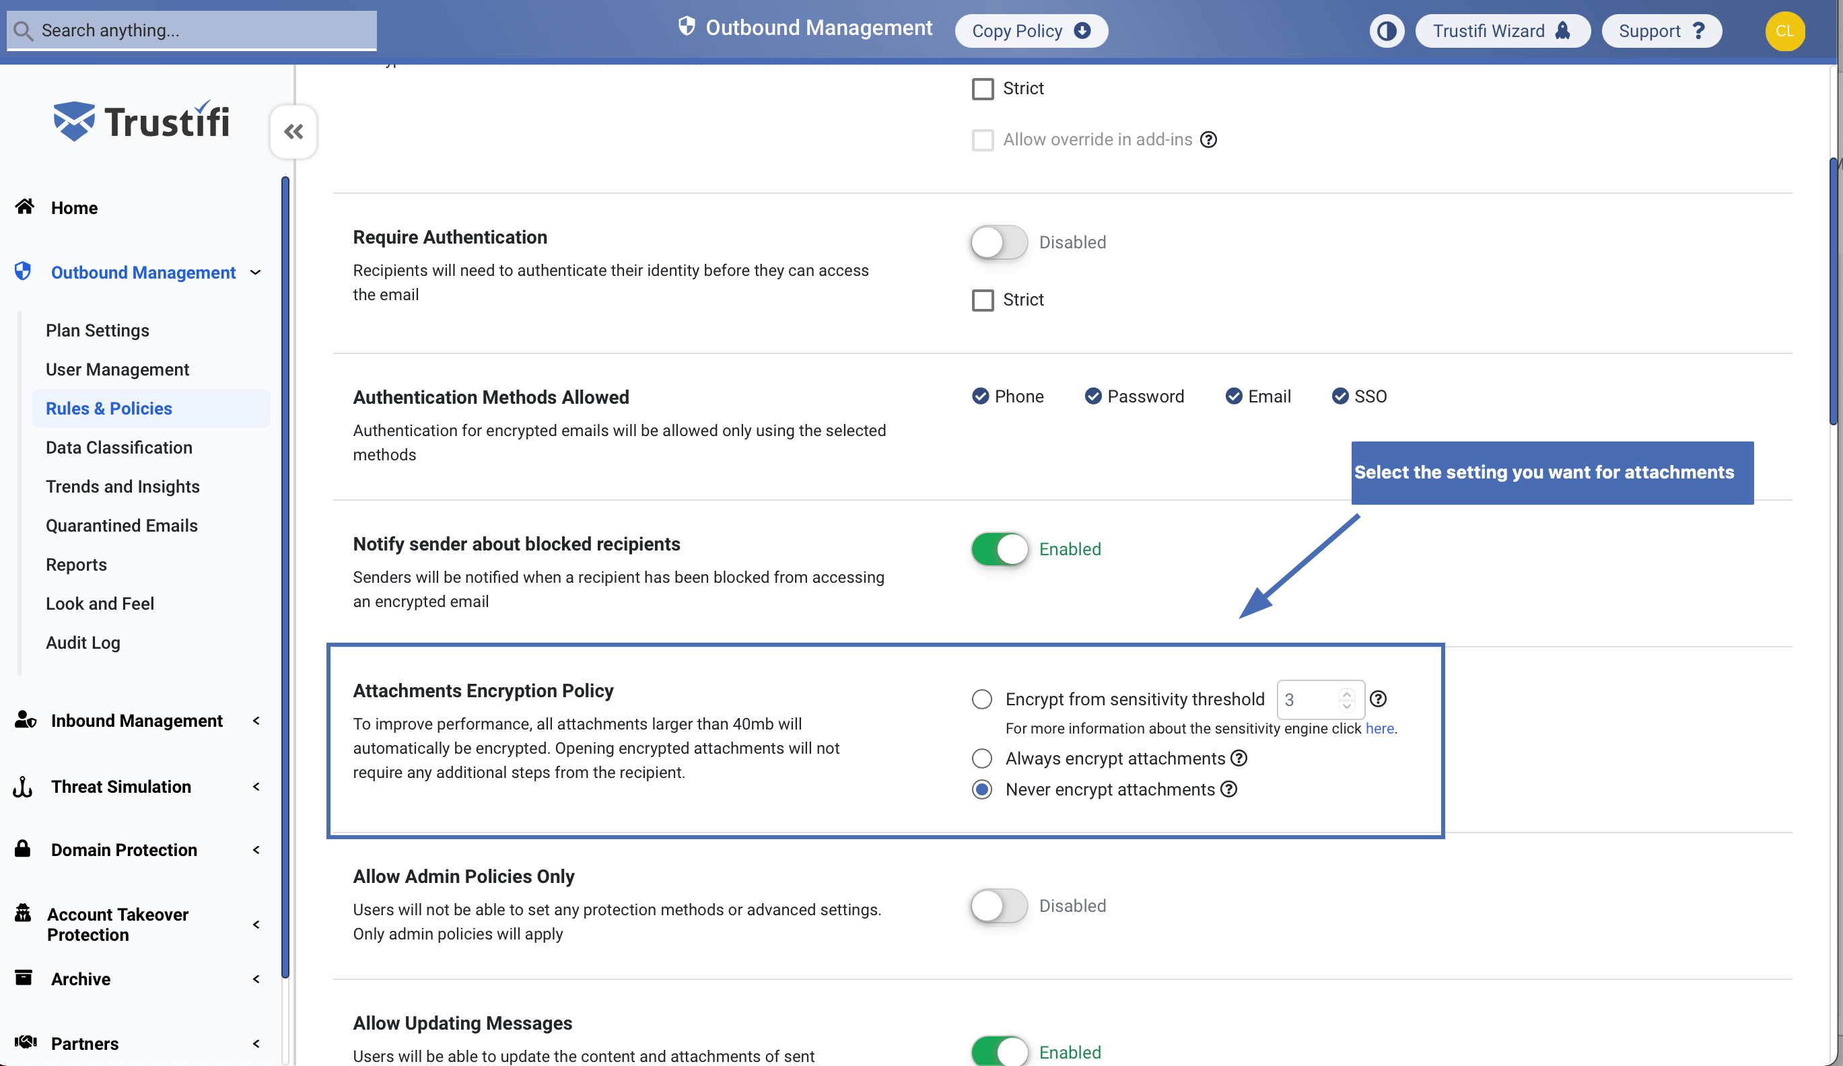Image resolution: width=1843 pixels, height=1066 pixels.
Task: Open Look and Feel settings
Action: pos(100,603)
